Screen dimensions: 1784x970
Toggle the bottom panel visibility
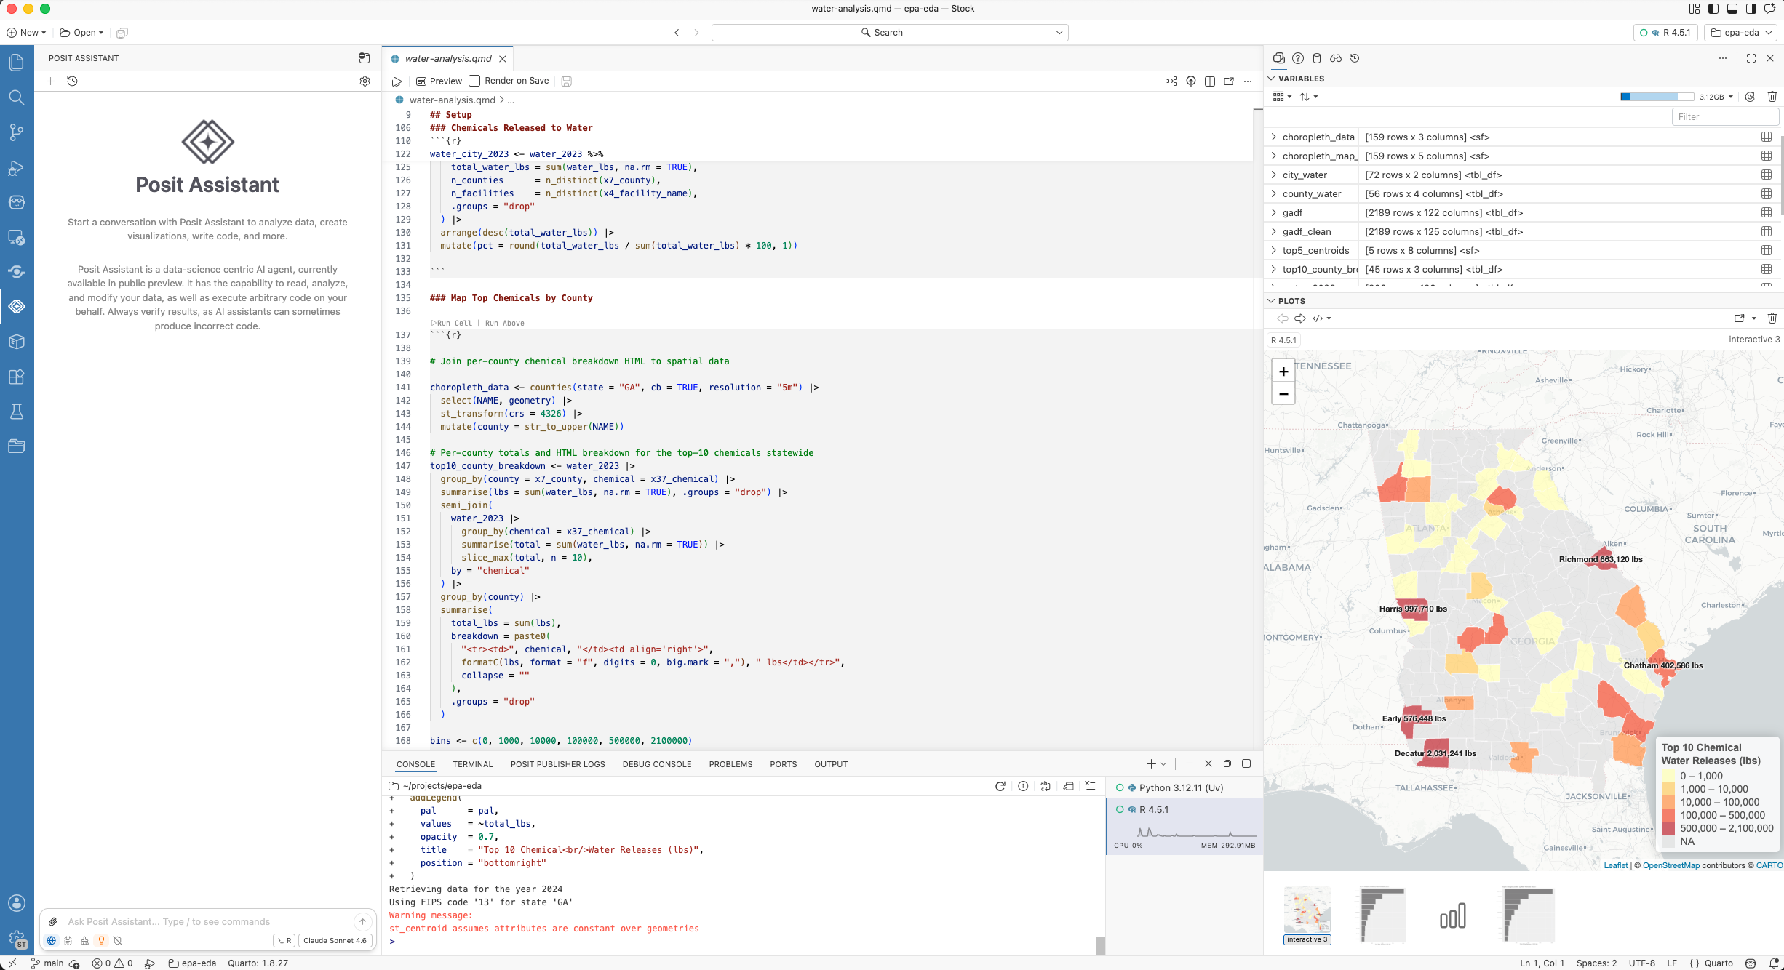(1732, 9)
